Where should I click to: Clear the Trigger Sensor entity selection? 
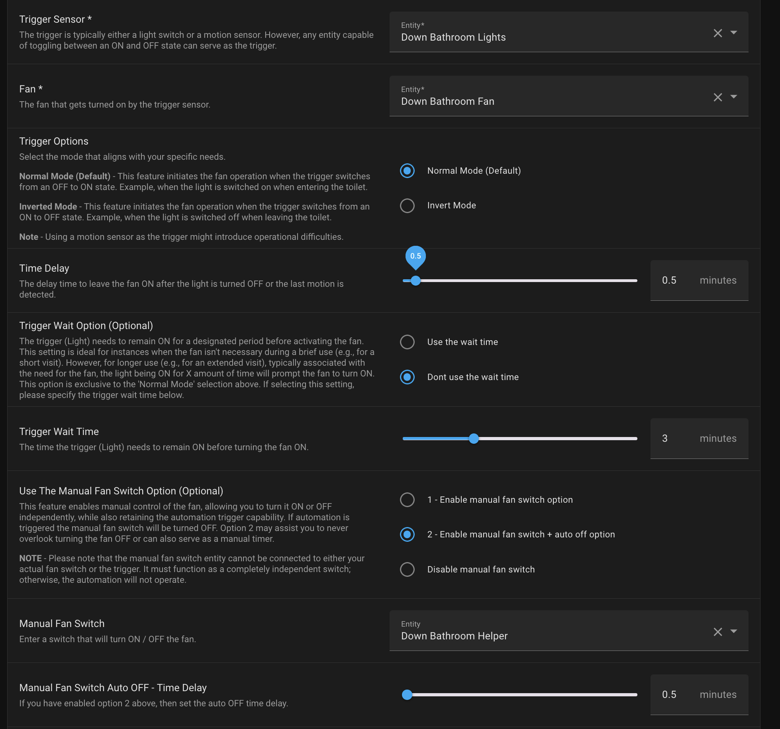[717, 33]
